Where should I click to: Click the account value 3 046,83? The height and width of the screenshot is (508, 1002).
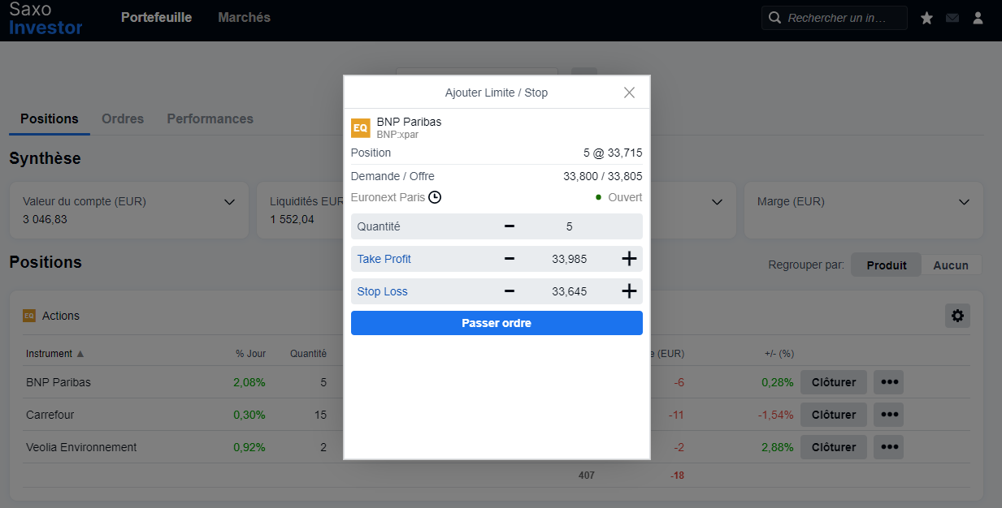[x=46, y=219]
